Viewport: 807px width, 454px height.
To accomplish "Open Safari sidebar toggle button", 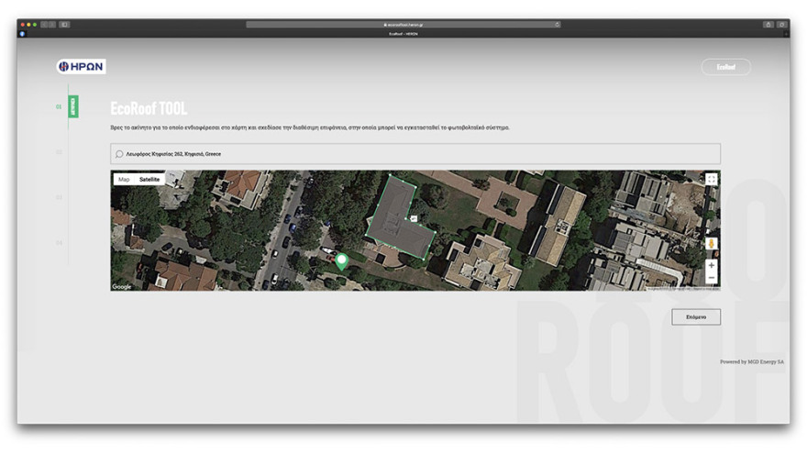I will [x=64, y=25].
